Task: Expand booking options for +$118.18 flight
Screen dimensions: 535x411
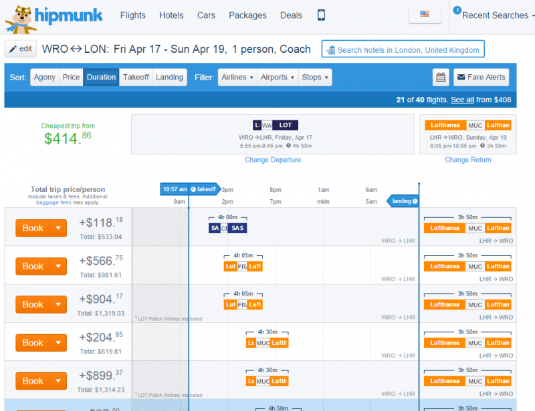Action: click(x=58, y=228)
